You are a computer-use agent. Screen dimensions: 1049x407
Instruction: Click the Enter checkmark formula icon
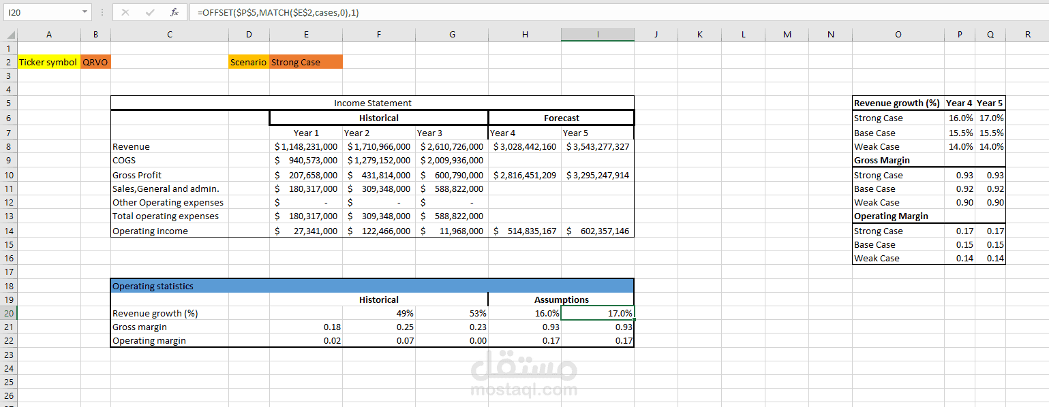pyautogui.click(x=151, y=12)
